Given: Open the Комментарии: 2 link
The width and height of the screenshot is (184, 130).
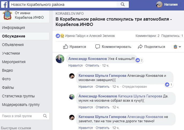Looking at the screenshot, I should (147, 36).
